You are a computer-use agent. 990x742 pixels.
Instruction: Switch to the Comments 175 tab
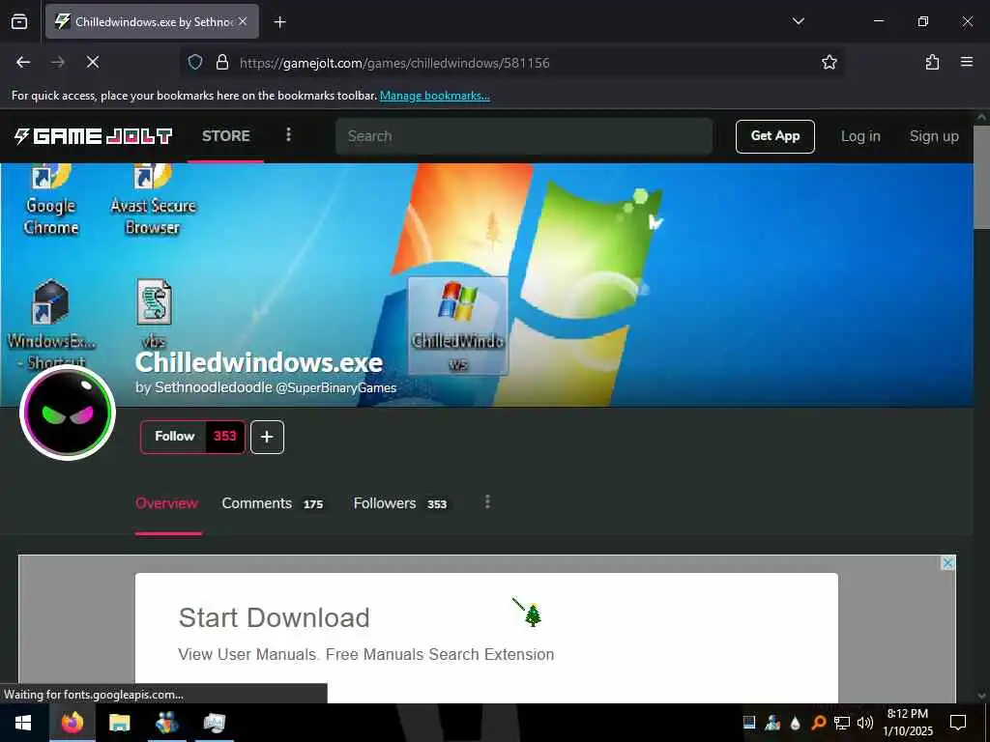(x=273, y=502)
